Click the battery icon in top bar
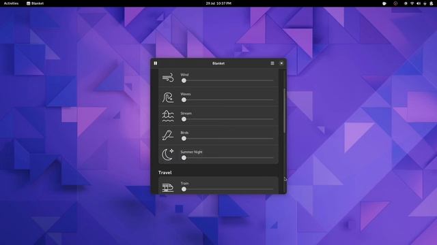Viewport: 437px width, 245px height. (x=431, y=3)
